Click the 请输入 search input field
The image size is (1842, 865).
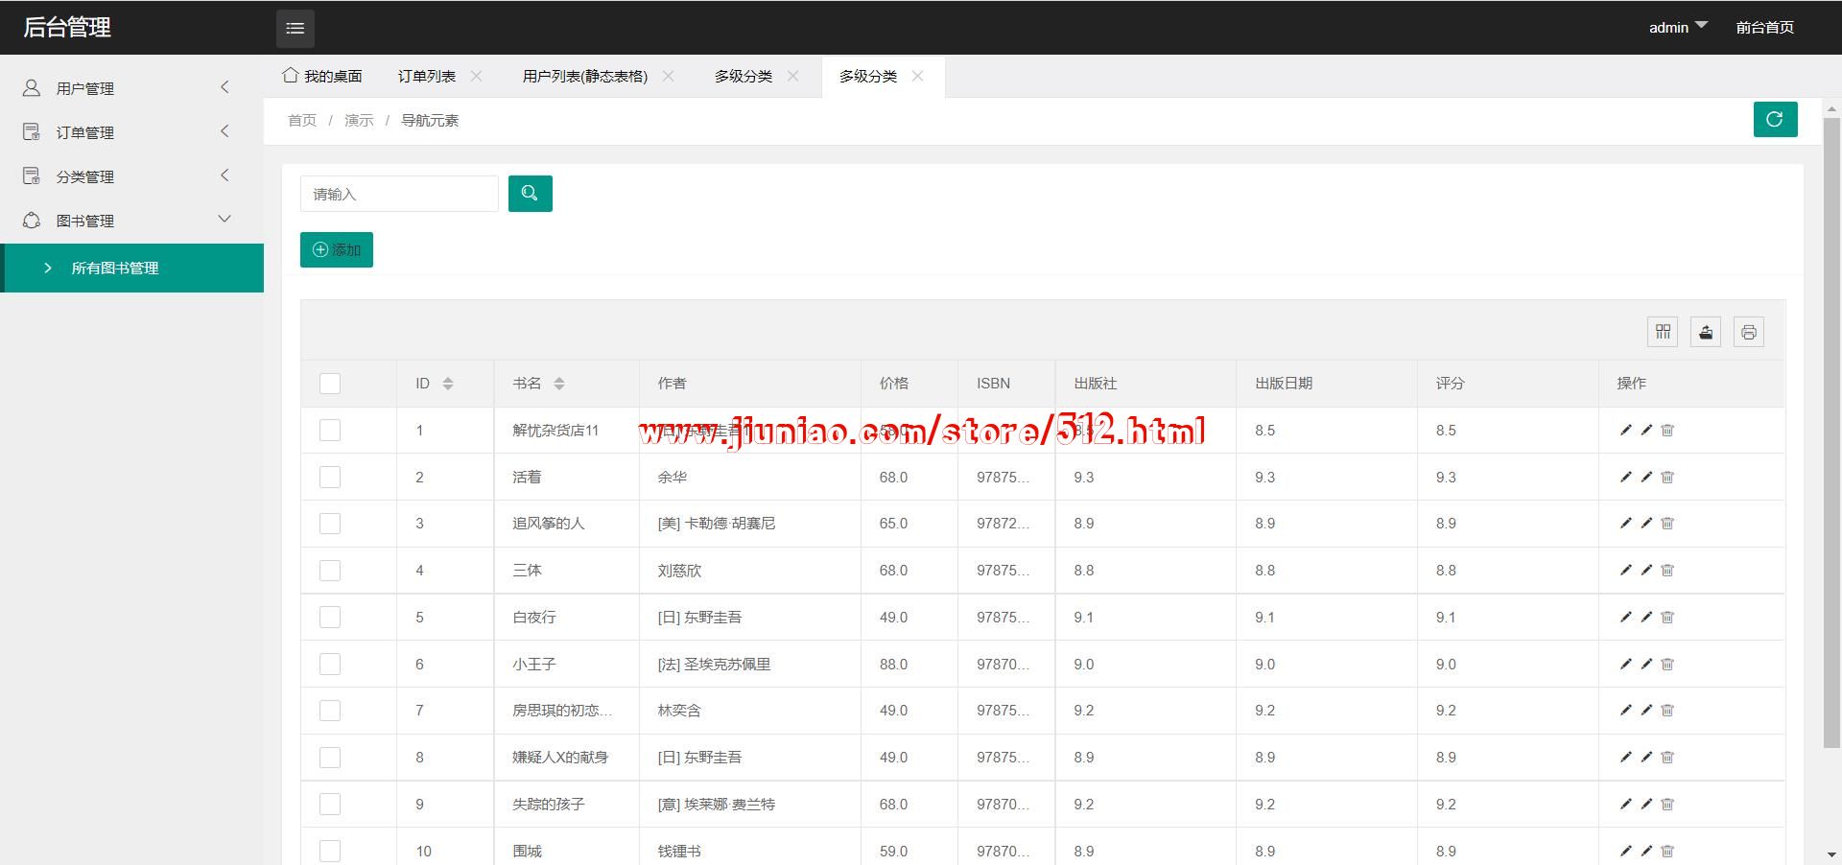coord(398,194)
